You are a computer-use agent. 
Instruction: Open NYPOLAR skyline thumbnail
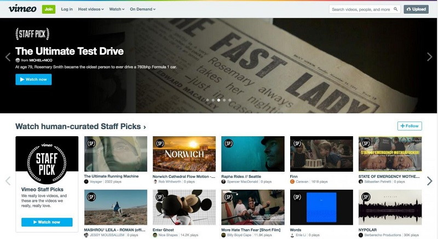point(390,207)
